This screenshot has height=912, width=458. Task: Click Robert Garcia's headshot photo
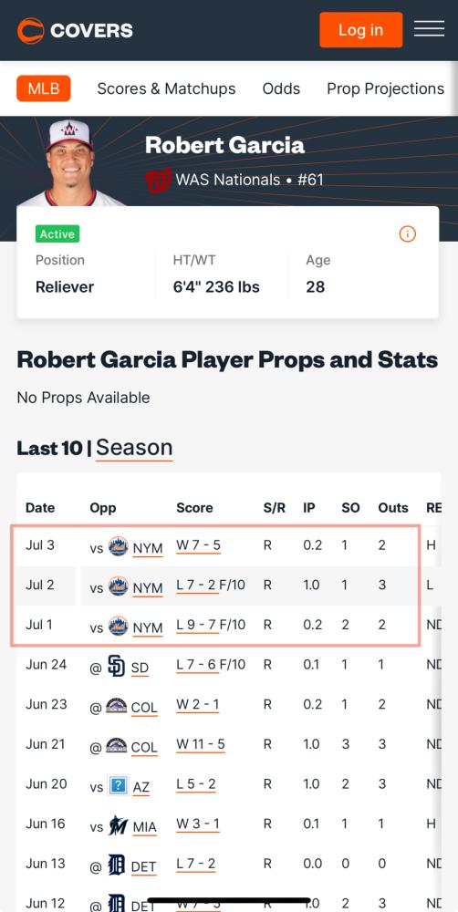tap(70, 161)
